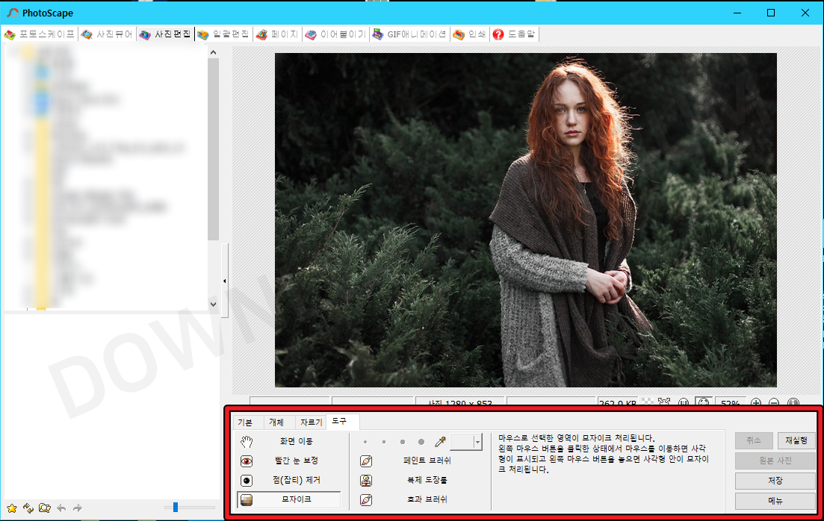Click the folder tree vertical scrollbar thumb
This screenshot has width=824, height=521.
[x=213, y=149]
